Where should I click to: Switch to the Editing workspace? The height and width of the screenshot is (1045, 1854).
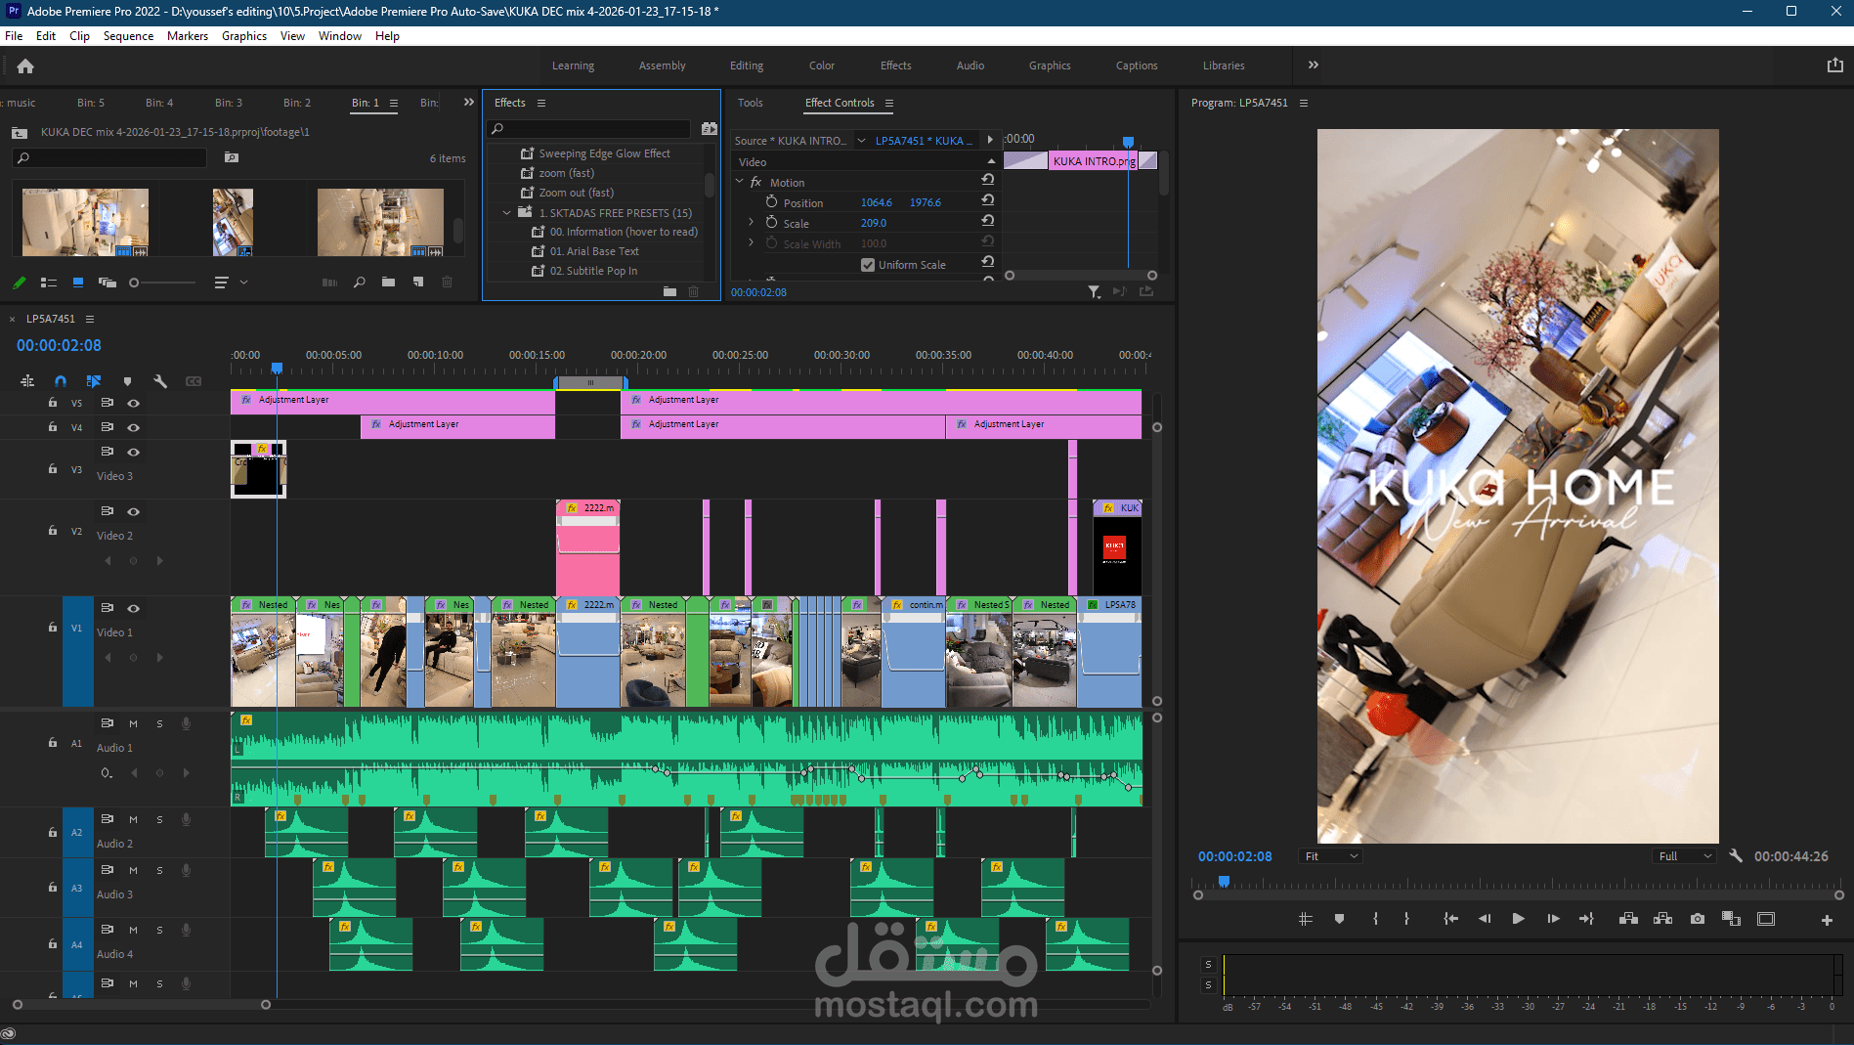pyautogui.click(x=747, y=65)
